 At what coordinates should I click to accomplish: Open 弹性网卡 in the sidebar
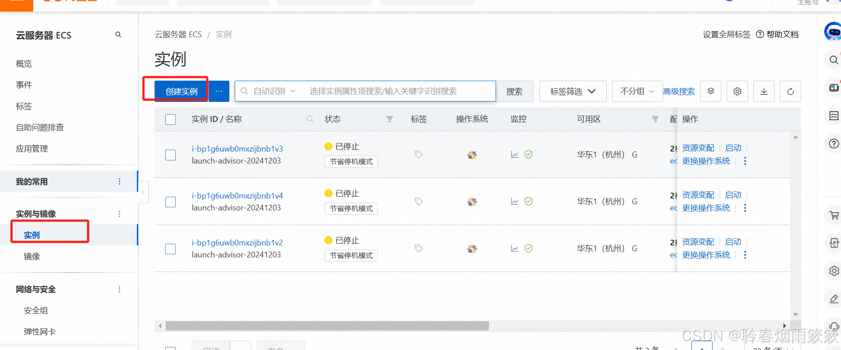pyautogui.click(x=40, y=332)
